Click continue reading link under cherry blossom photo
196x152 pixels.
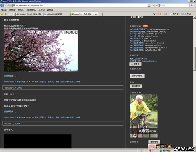pyautogui.click(x=10, y=76)
